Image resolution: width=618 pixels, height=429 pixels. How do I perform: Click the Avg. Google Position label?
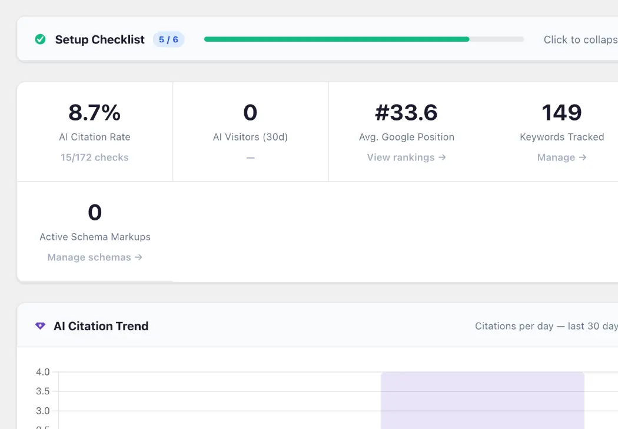(406, 137)
